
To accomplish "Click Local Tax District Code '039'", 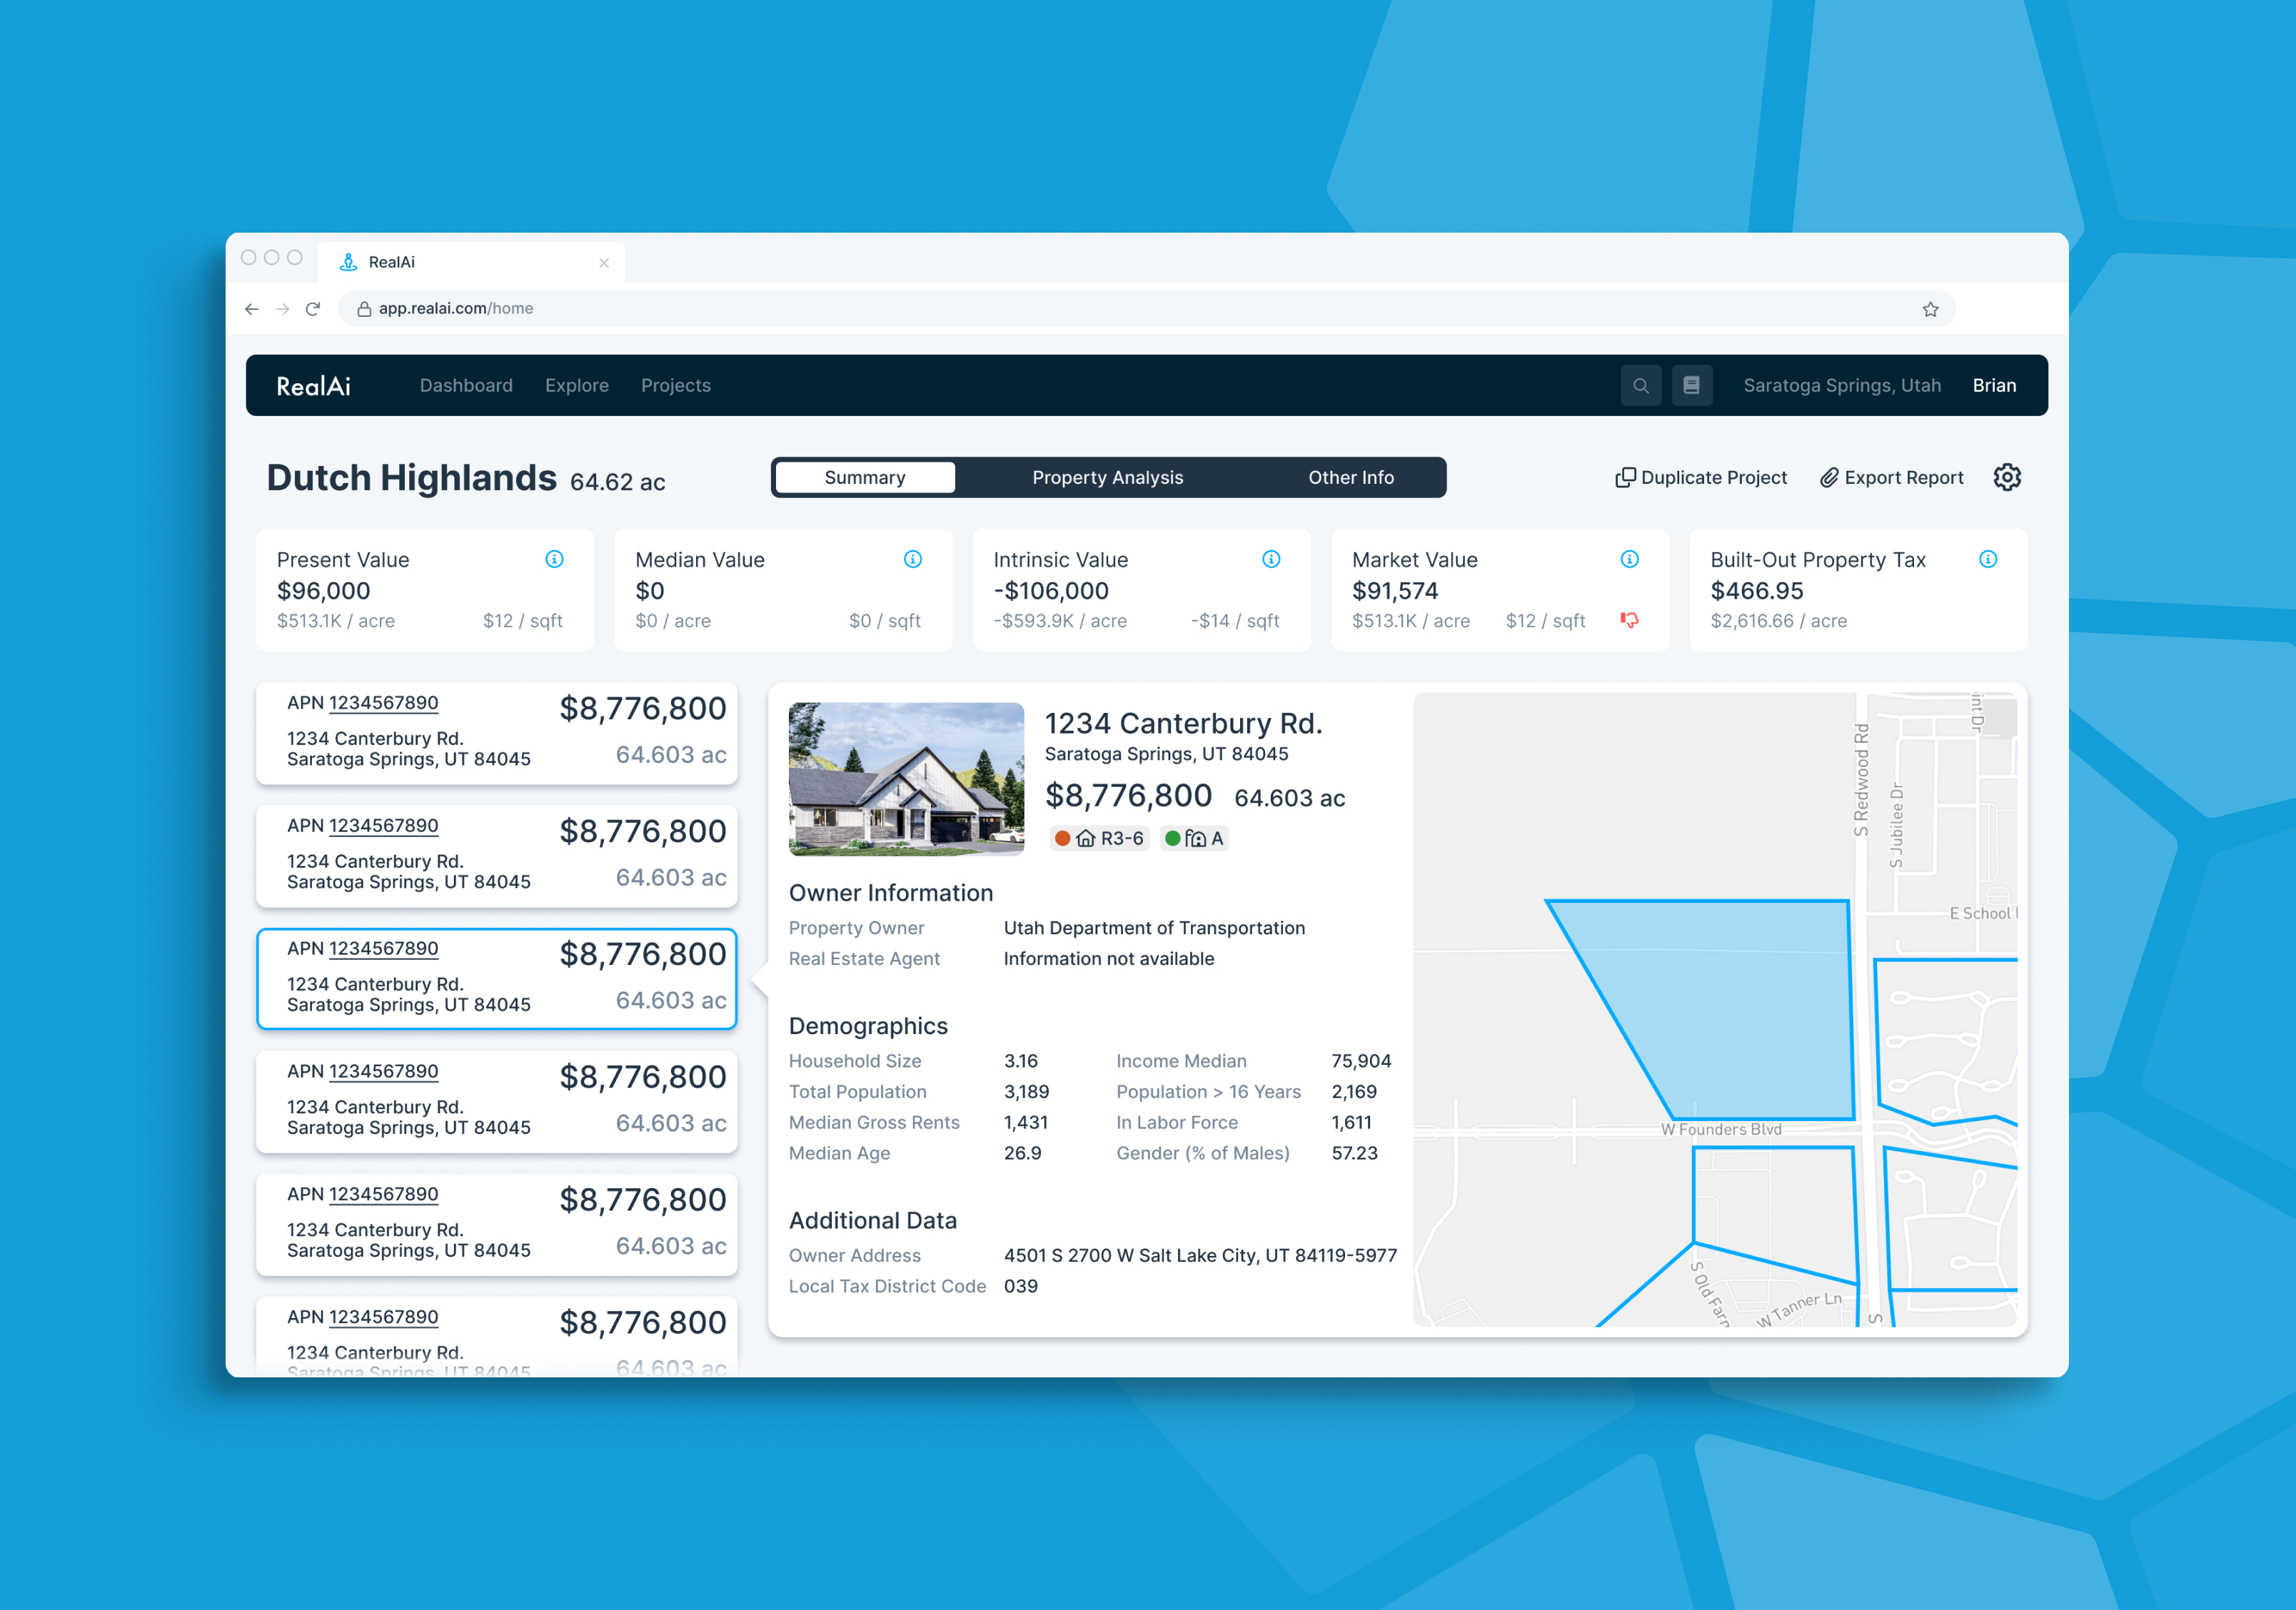I will 1020,1287.
